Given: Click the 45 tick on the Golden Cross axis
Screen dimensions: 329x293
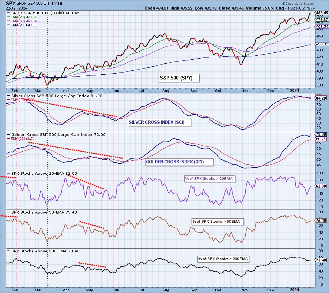Looking at the screenshot, I should point(319,165).
